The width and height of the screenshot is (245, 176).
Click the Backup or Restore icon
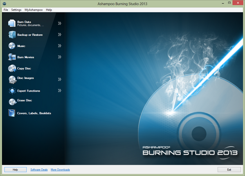coord(12,35)
